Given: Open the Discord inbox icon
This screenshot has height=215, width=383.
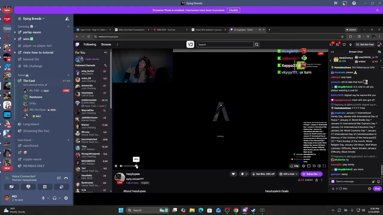Looking at the screenshot, I should point(345,3).
